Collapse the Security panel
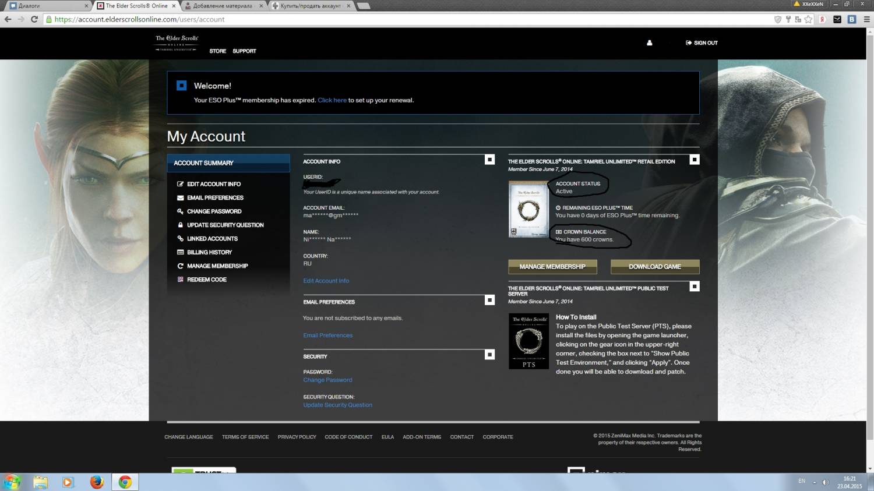Image resolution: width=874 pixels, height=491 pixels. tap(490, 355)
